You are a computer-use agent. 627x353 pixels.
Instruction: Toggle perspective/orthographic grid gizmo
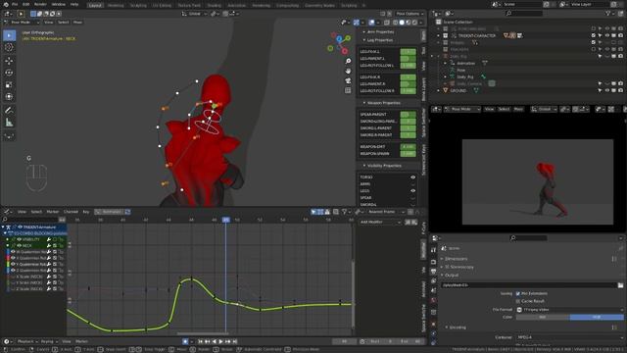point(348,91)
